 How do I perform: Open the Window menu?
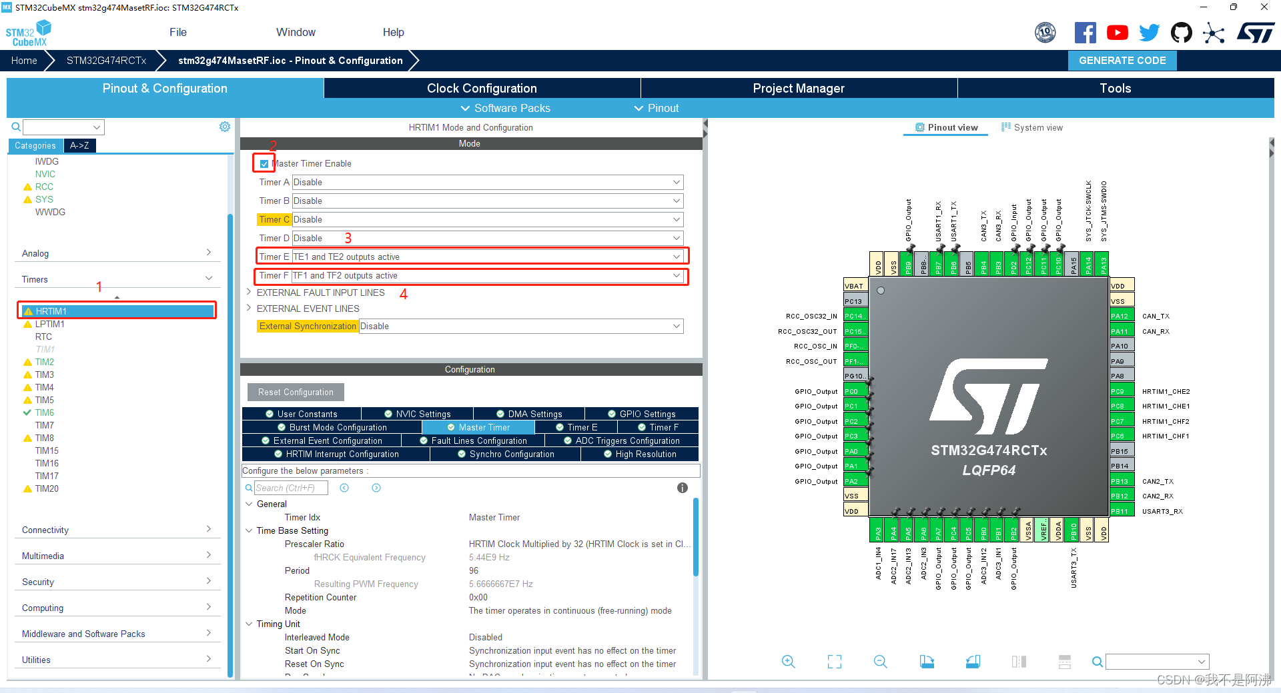click(x=296, y=33)
